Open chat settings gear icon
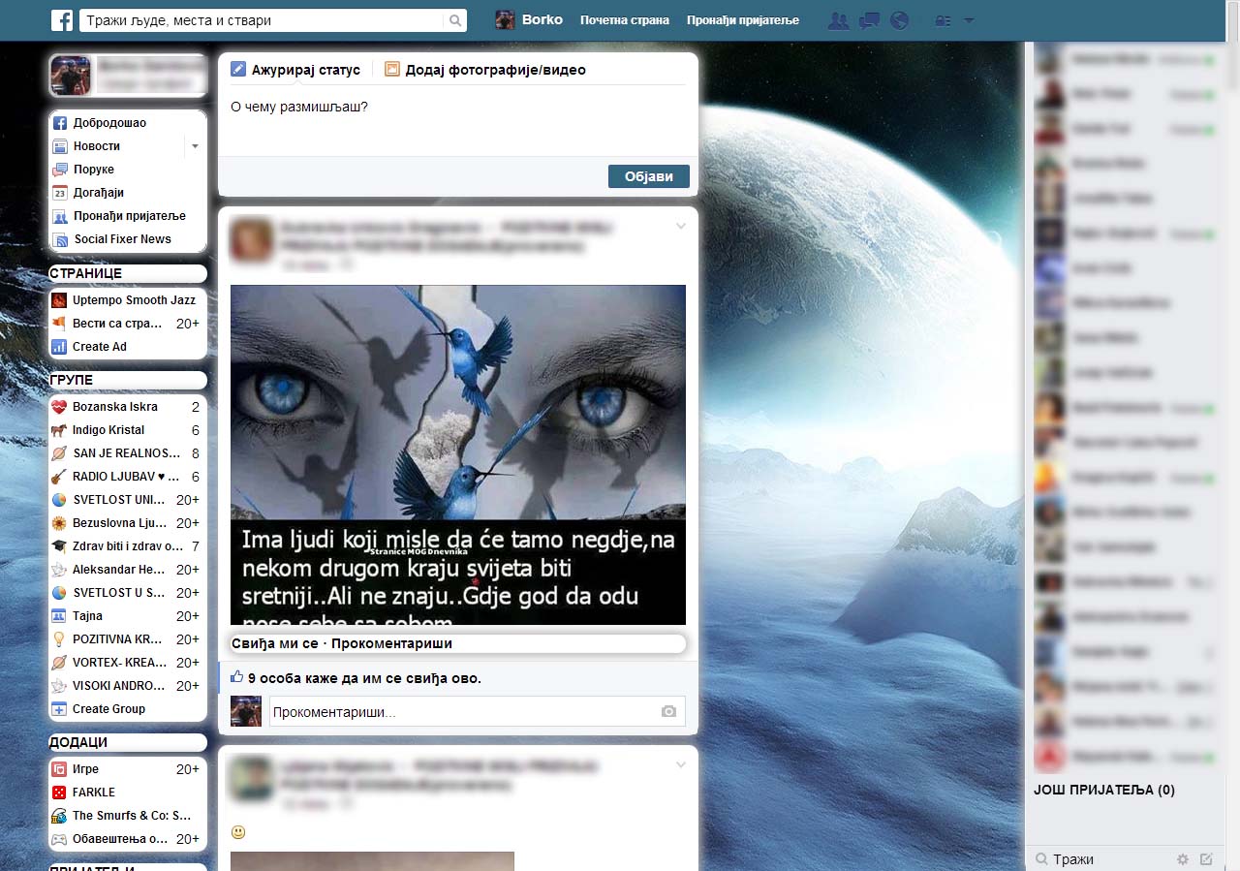 1183,859
